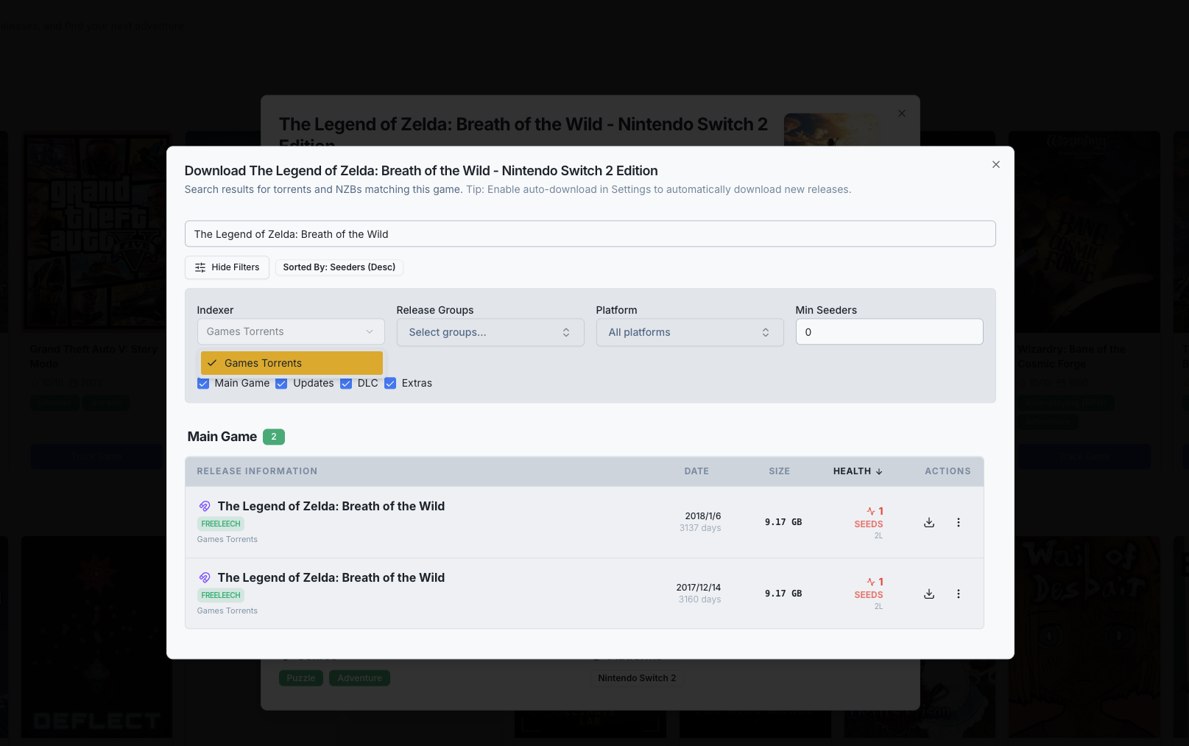
Task: Disable the Extras filter checkbox
Action: (390, 384)
